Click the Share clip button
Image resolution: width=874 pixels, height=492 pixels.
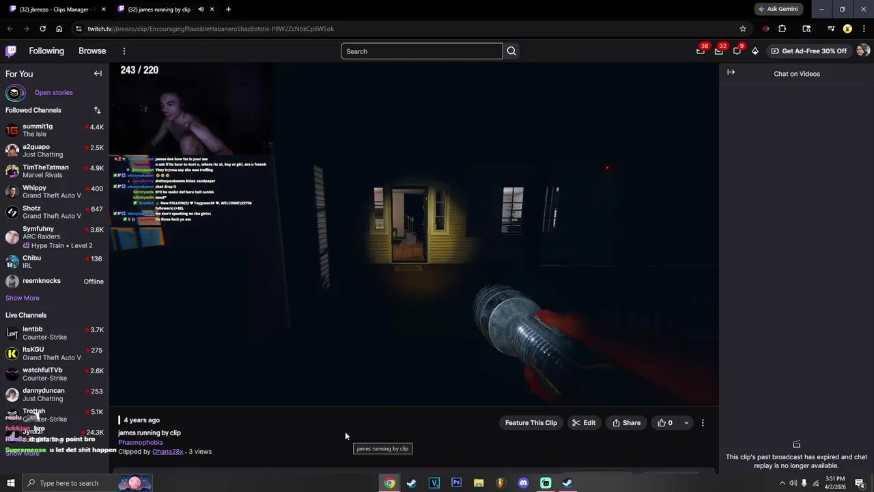coord(626,423)
